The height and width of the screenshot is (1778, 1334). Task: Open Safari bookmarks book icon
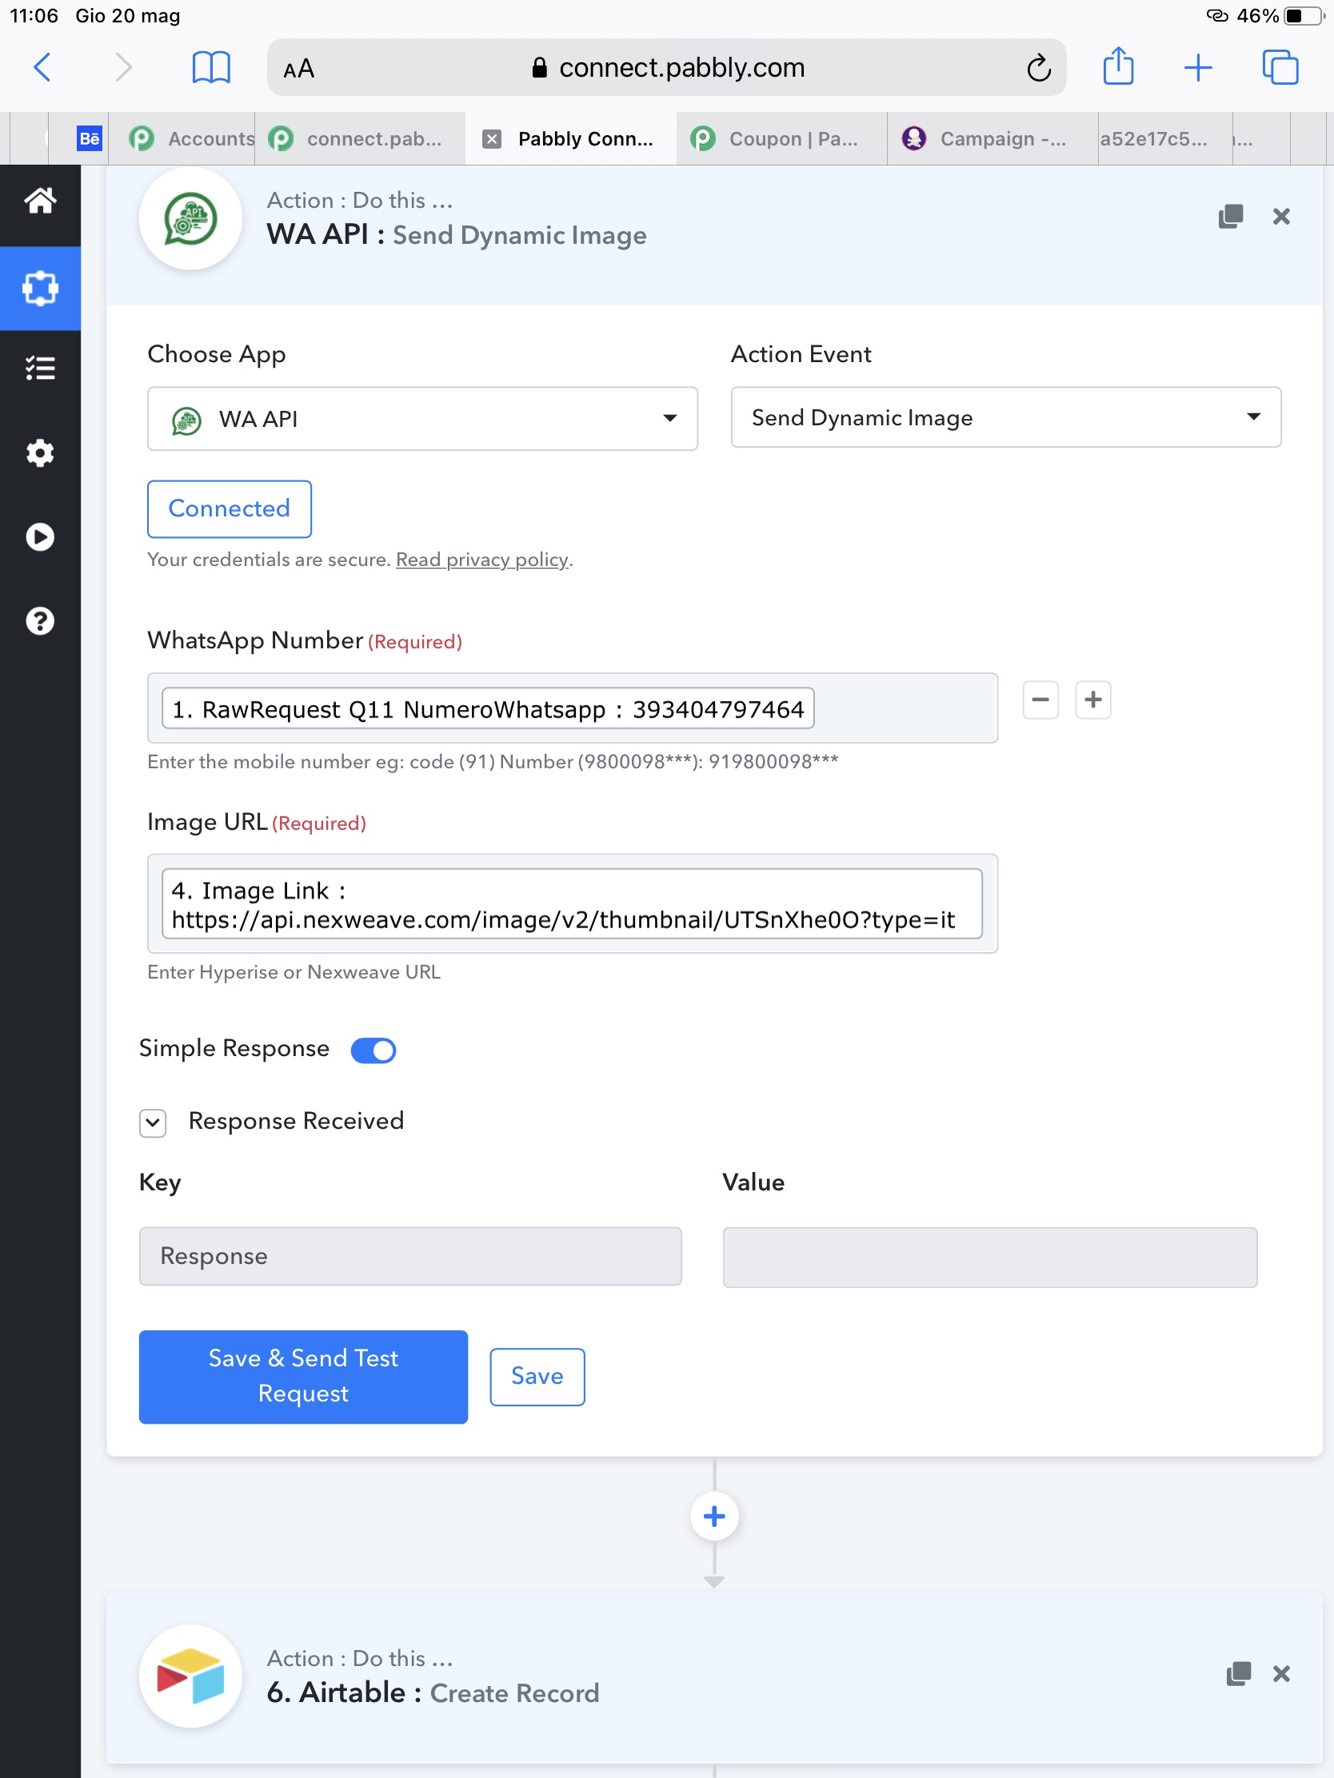pos(210,67)
